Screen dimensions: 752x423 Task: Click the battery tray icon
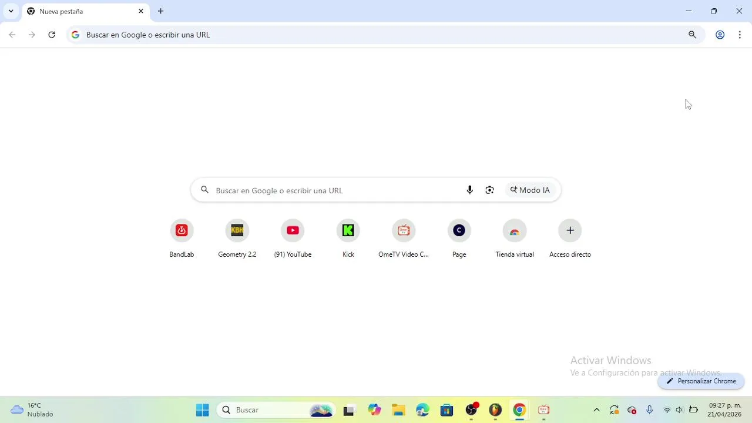click(694, 410)
